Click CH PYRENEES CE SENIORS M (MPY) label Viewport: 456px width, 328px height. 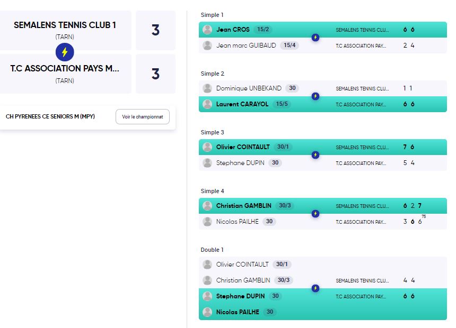(50, 116)
